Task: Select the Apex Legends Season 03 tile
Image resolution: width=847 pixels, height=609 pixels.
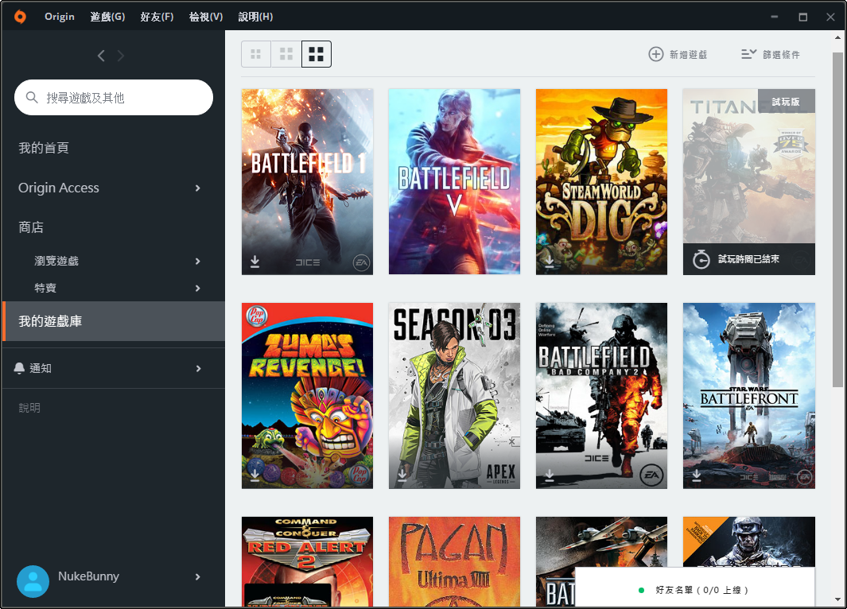Action: point(454,396)
